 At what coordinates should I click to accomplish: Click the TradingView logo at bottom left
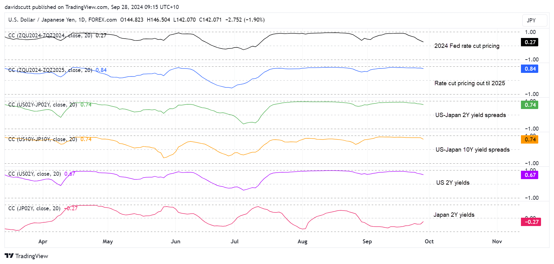click(26, 256)
